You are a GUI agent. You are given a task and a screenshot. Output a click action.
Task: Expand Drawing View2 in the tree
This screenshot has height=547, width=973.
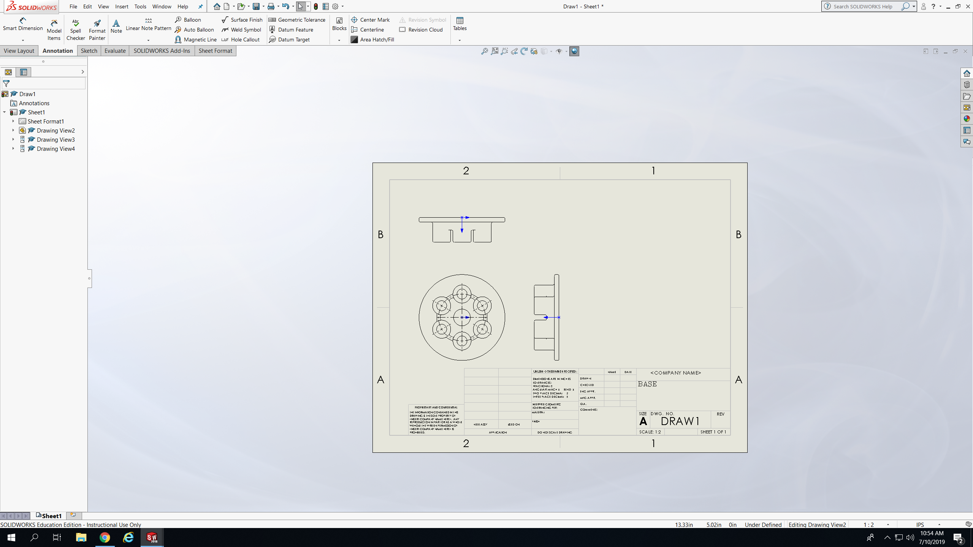13,130
